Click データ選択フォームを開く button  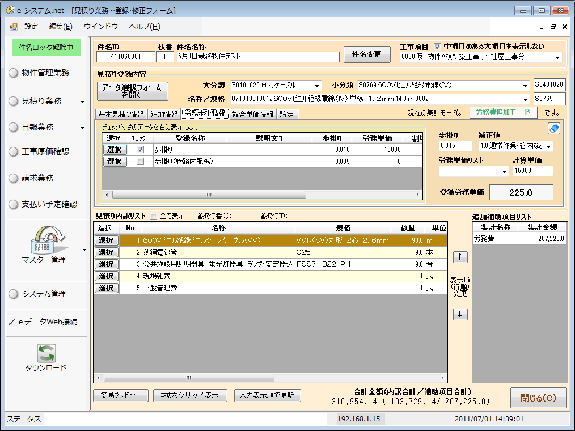click(x=132, y=91)
